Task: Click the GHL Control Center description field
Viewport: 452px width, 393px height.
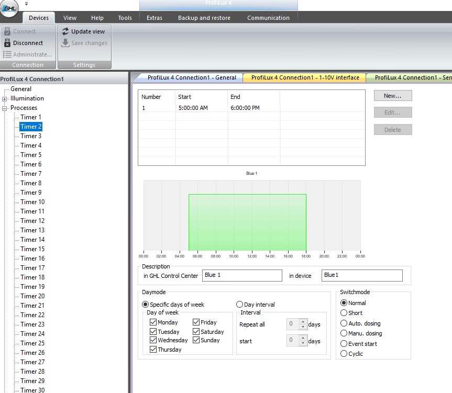Action: 242,275
